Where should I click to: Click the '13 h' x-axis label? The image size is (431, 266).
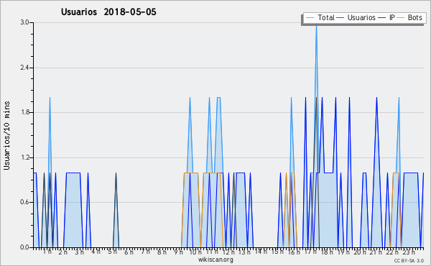pyautogui.click(x=244, y=252)
